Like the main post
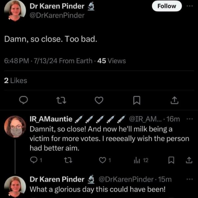Viewport: 198px width, 198px height. [x=98, y=100]
